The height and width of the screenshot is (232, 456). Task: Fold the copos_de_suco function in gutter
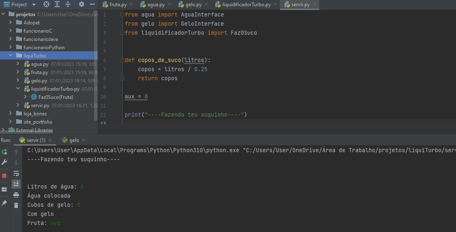pos(122,60)
